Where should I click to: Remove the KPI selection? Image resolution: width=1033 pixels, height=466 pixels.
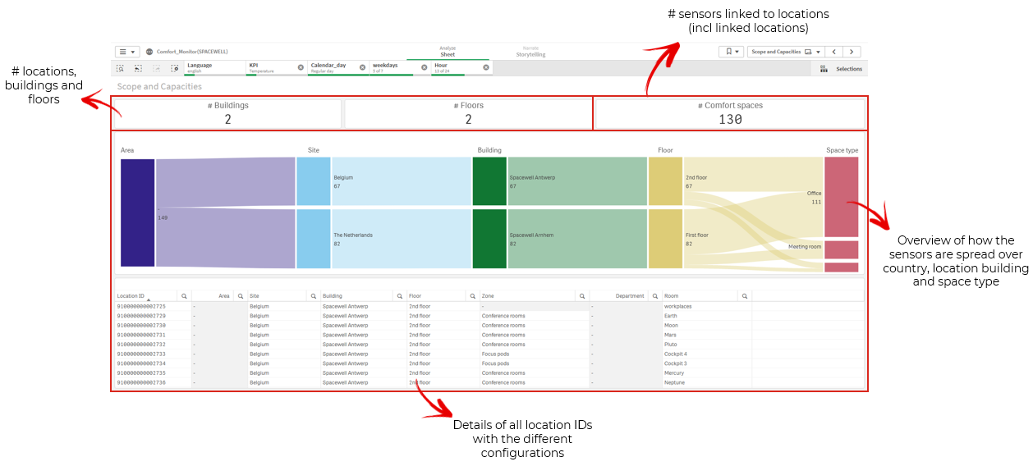tap(301, 67)
